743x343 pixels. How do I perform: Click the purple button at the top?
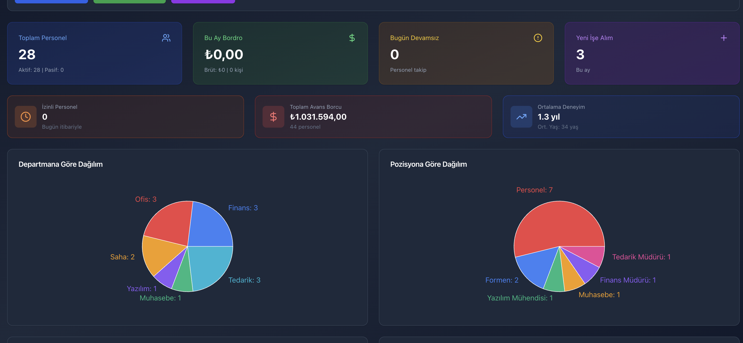pos(203,1)
